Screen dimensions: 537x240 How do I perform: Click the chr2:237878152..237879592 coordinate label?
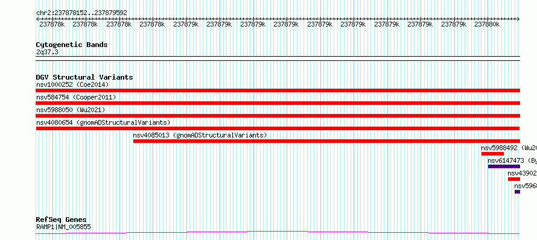[81, 13]
